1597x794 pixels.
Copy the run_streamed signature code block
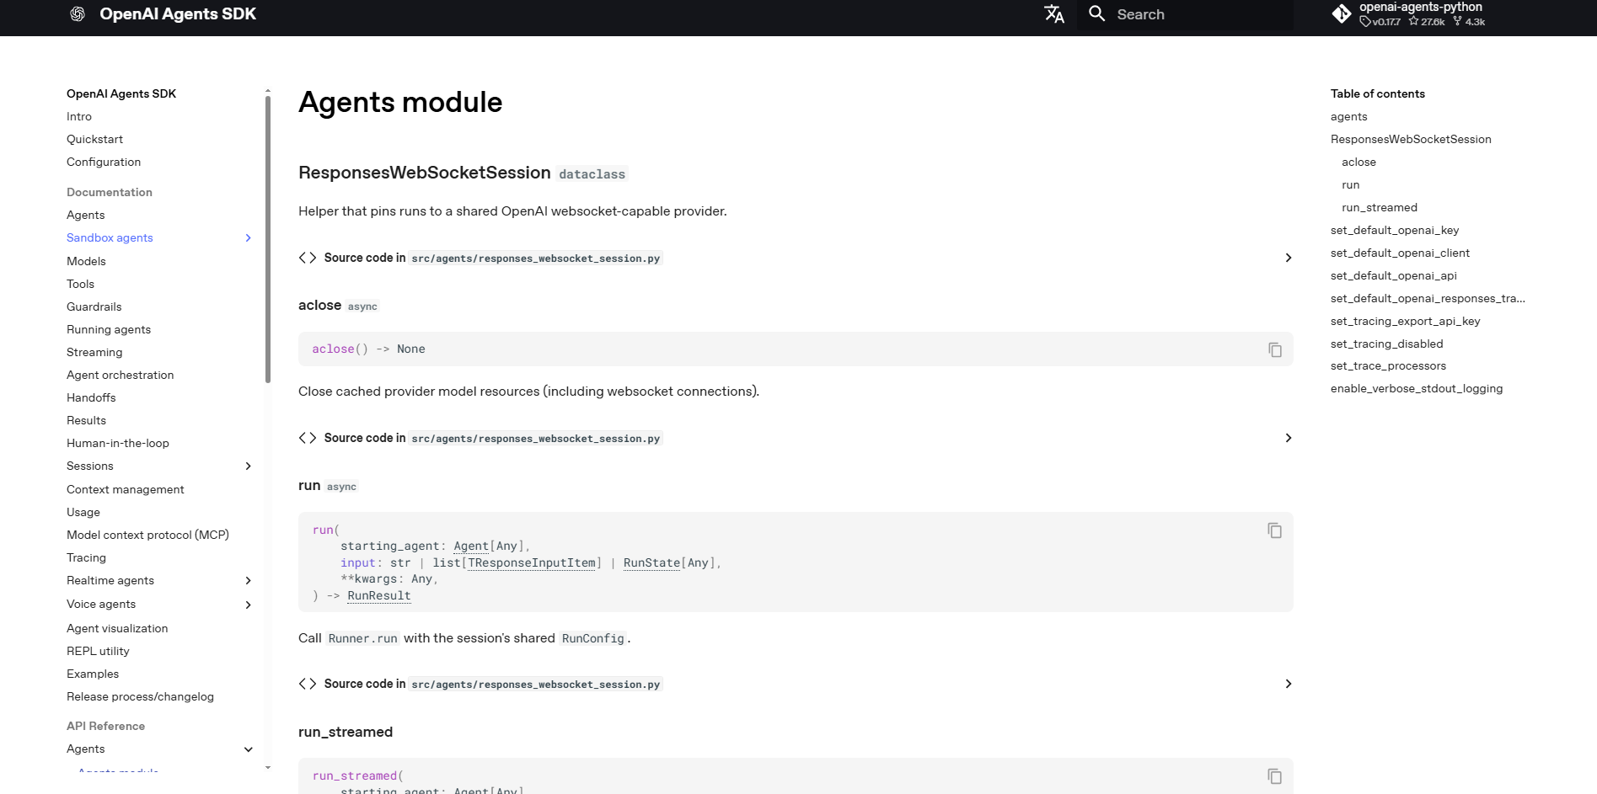(x=1275, y=776)
